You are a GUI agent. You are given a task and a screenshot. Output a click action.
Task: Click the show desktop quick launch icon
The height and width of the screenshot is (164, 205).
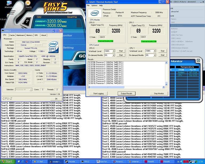(x=19, y=162)
